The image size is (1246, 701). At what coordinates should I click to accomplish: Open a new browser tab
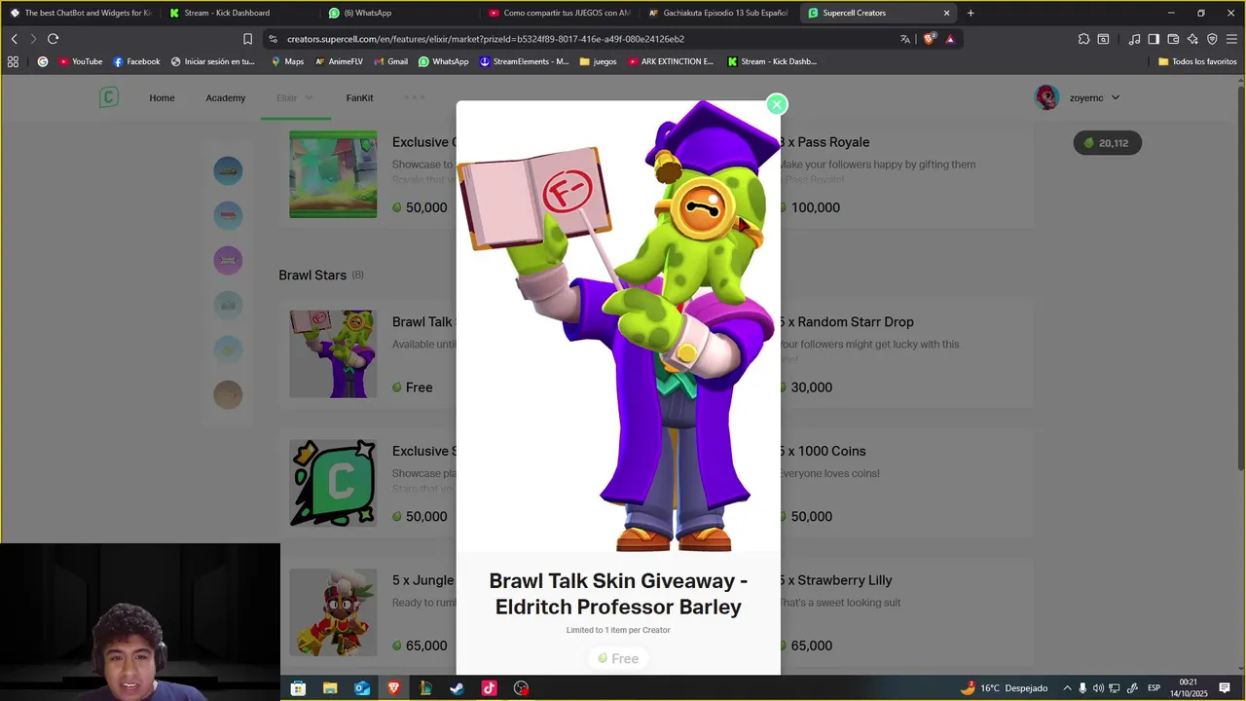(971, 13)
